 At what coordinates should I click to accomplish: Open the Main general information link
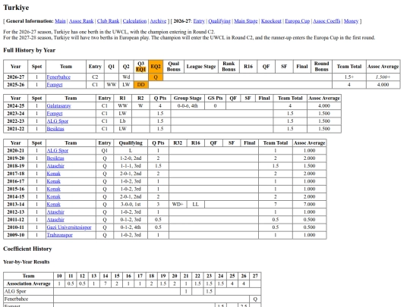point(60,21)
